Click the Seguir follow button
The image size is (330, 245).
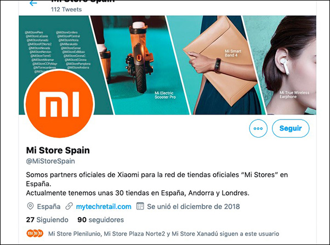[x=291, y=128]
